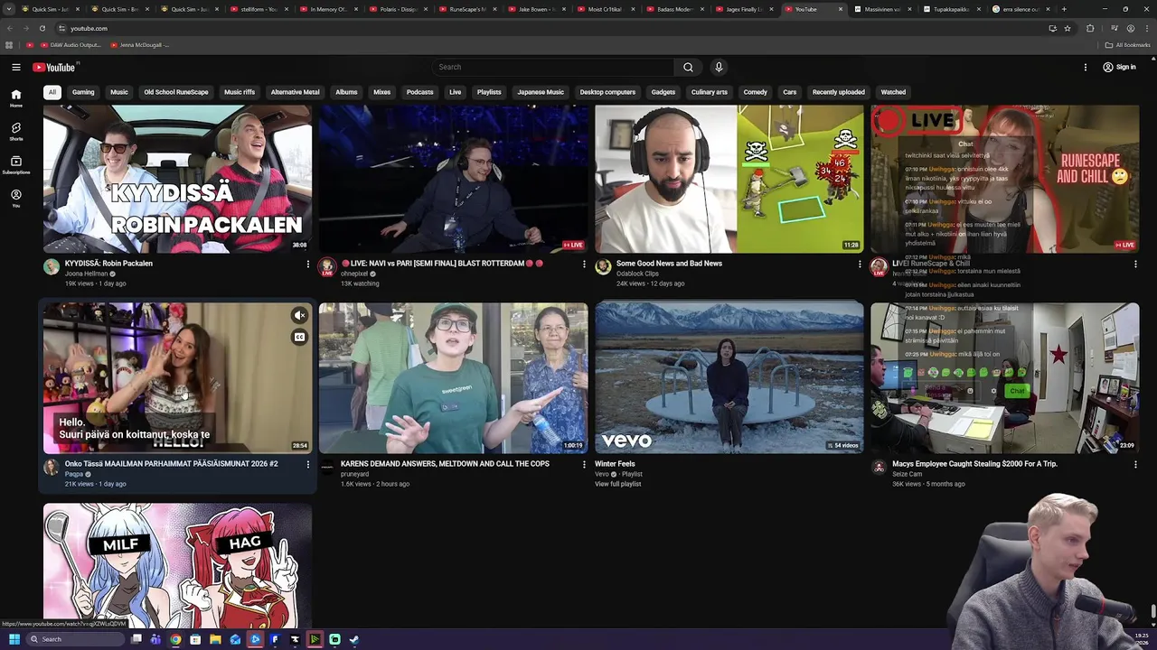Select the Japanese Music chip
Image resolution: width=1157 pixels, height=650 pixels.
pyautogui.click(x=541, y=92)
